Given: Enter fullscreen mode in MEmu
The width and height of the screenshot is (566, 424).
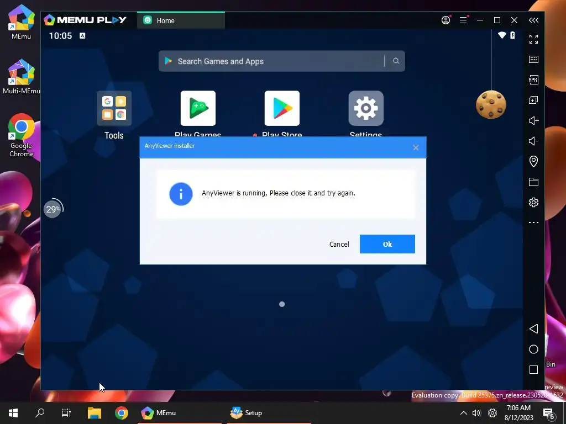Looking at the screenshot, I should (533, 39).
